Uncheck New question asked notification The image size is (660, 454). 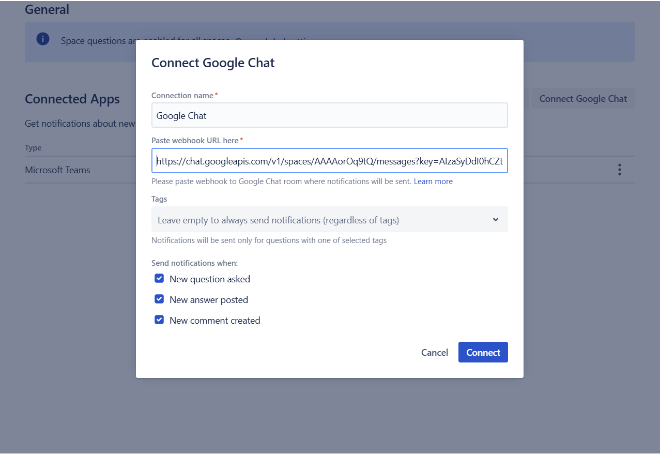159,278
